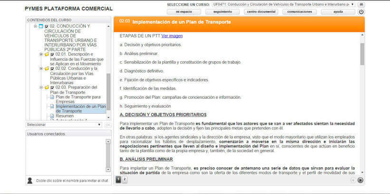The width and height of the screenshot is (390, 194).
Task: Click the heading 'B. ANÁLISIS PRELIMINAR'
Action: point(146,159)
